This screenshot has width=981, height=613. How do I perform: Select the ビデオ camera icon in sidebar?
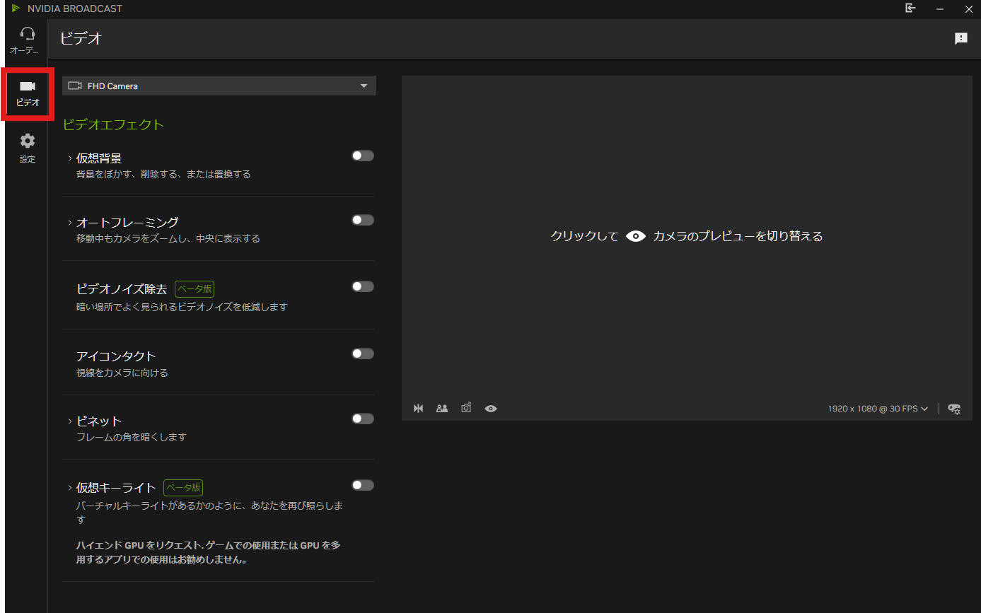(27, 93)
